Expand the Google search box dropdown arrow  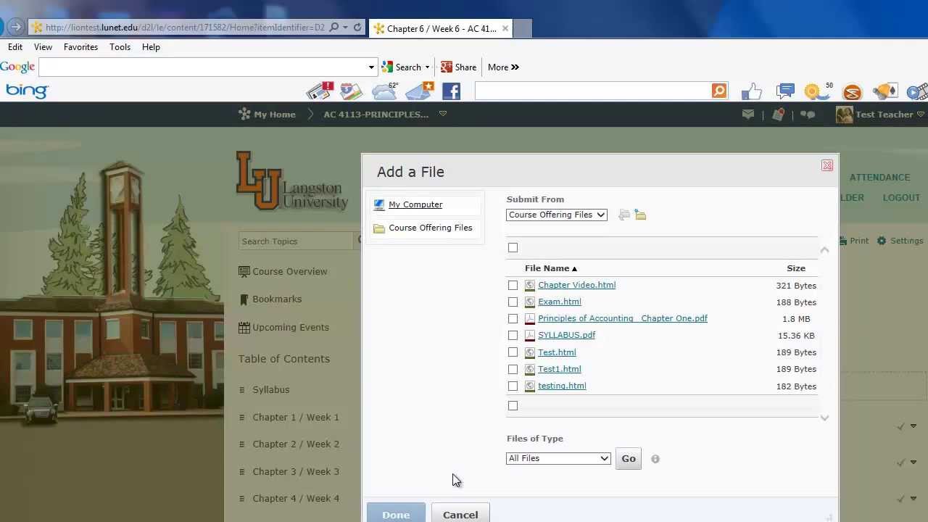[371, 67]
